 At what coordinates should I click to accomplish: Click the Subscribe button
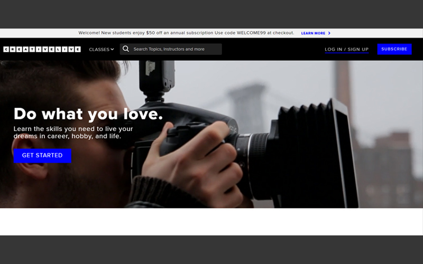click(394, 49)
